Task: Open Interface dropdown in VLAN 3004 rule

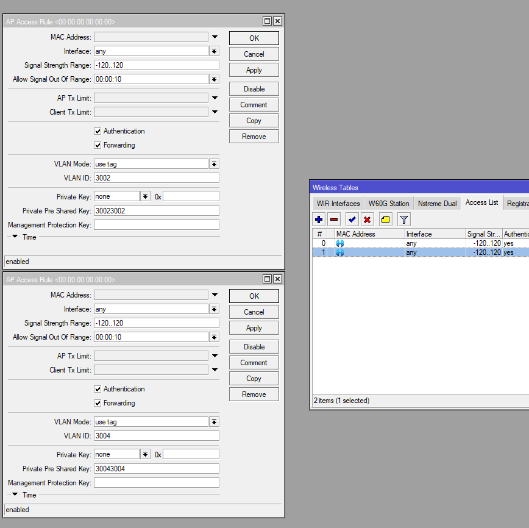Action: (x=215, y=309)
